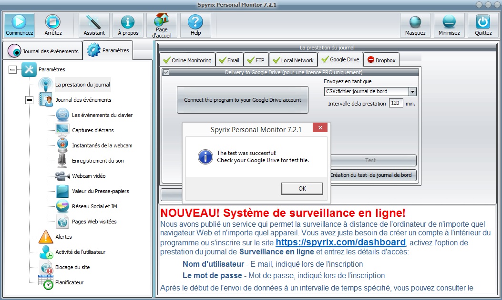Switch to Journal des événements tab
This screenshot has height=300, width=502.
(43, 51)
